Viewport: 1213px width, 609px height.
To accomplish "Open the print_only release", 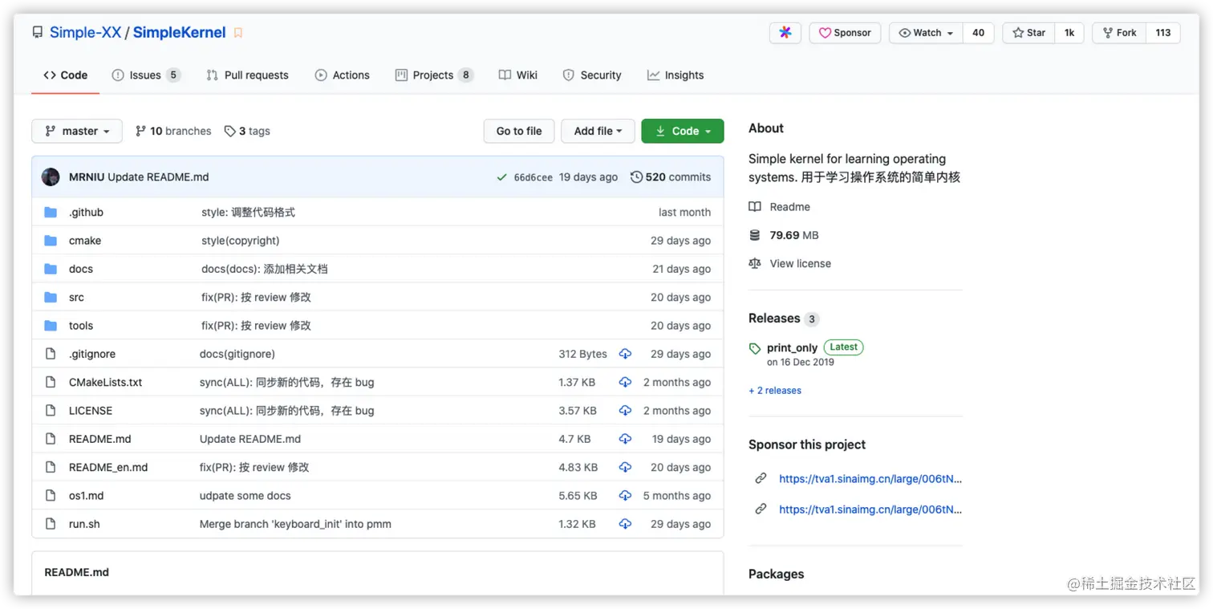I will [x=792, y=348].
